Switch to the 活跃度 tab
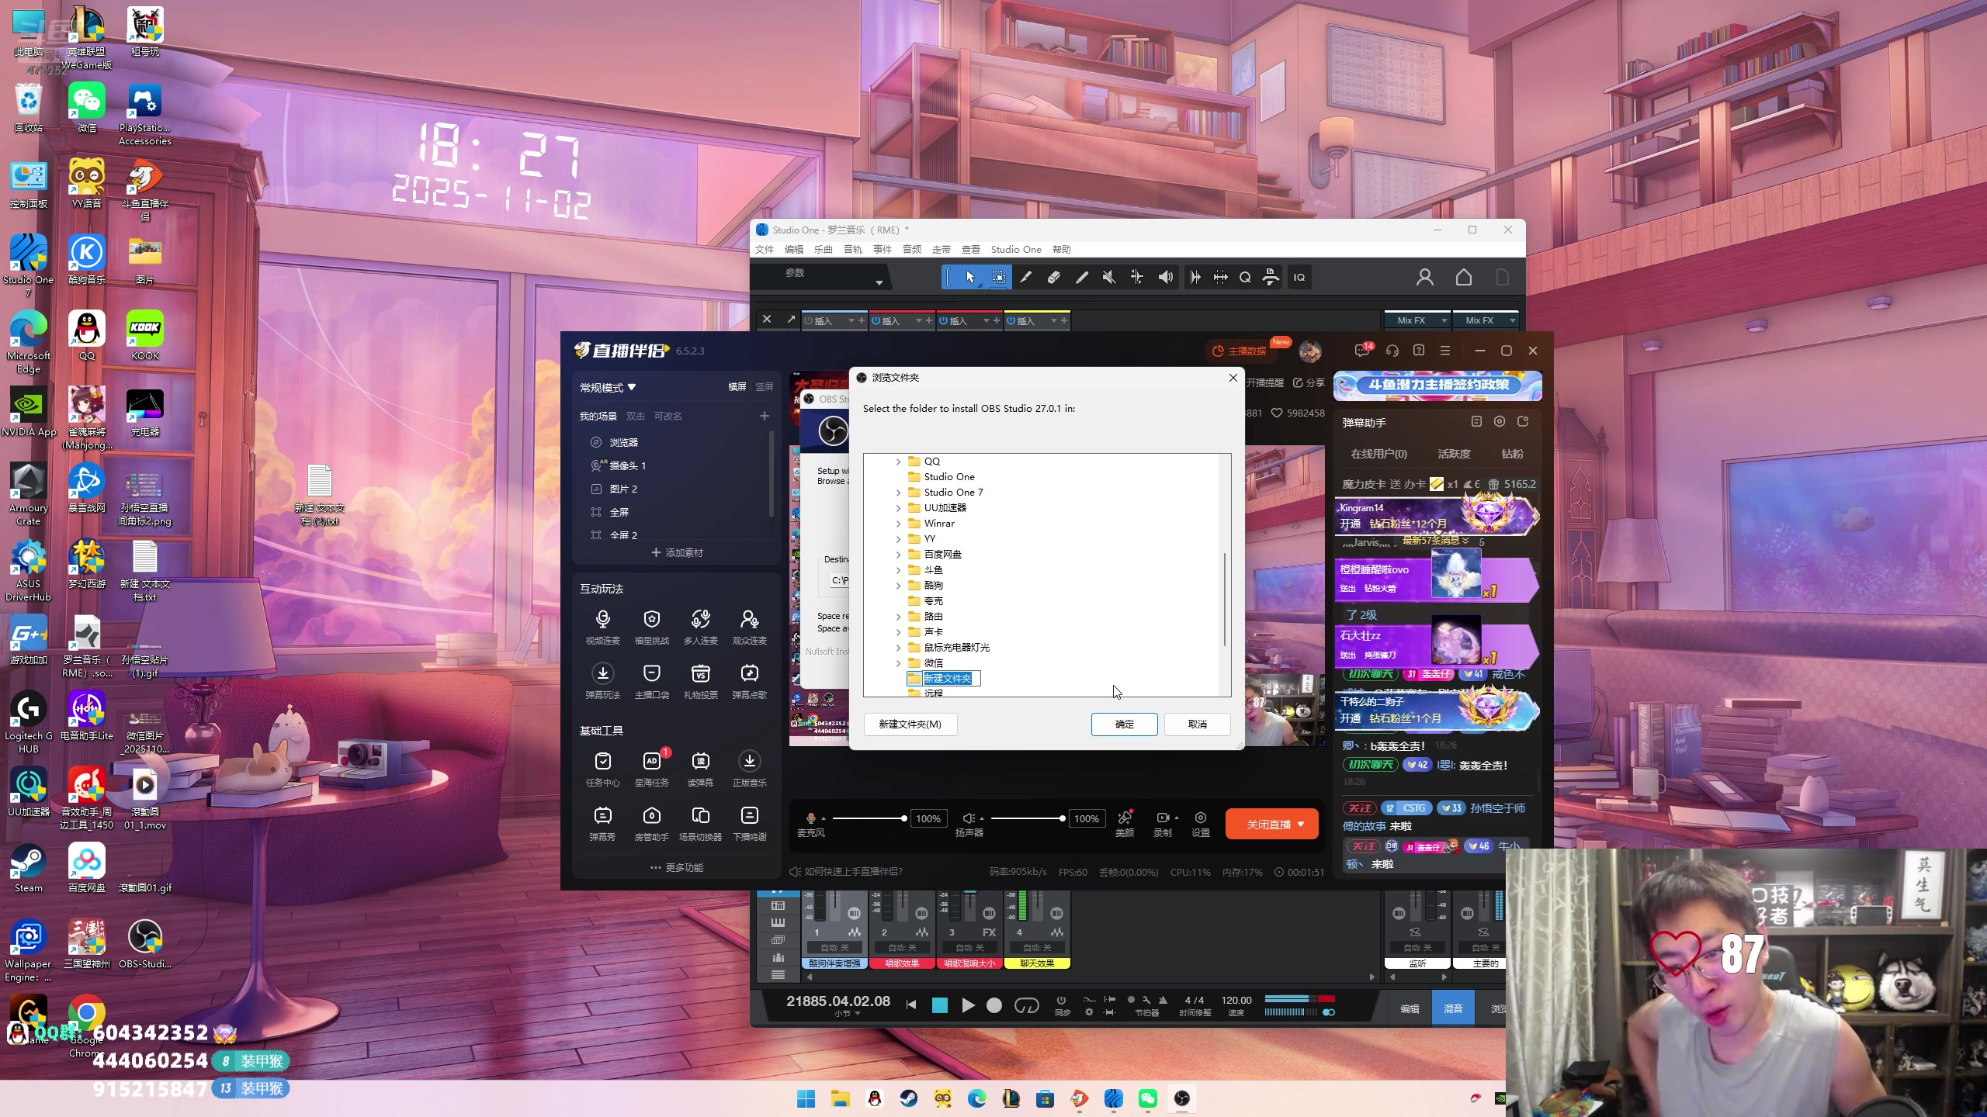The image size is (1987, 1117). [1454, 454]
